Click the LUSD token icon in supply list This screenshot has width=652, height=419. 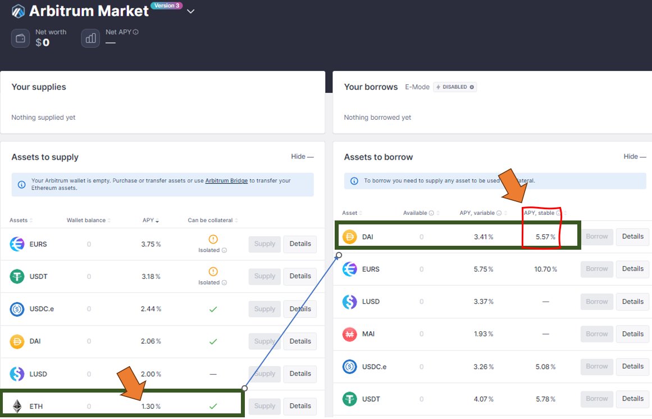pos(17,374)
